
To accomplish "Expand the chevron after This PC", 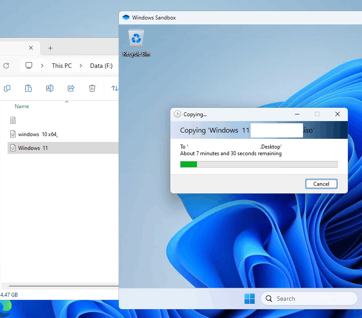I will (81, 66).
